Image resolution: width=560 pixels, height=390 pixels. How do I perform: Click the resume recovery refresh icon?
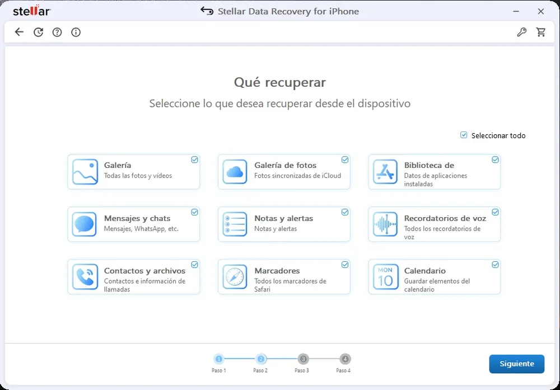tap(38, 32)
